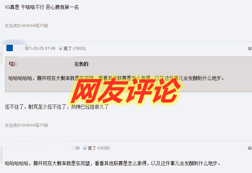Open the blue square user avatar
This screenshot has width=252, height=173.
click(x=10, y=48)
